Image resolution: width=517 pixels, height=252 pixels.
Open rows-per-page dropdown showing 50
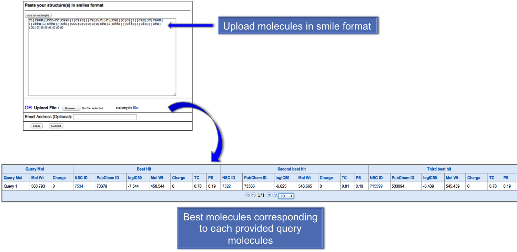(x=286, y=196)
